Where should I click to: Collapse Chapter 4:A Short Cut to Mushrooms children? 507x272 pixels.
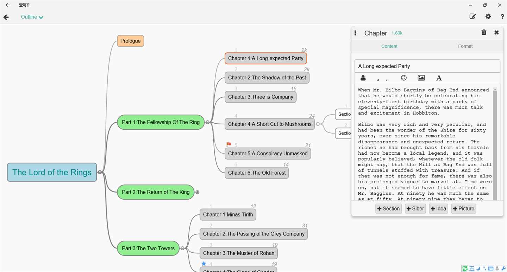coord(318,124)
